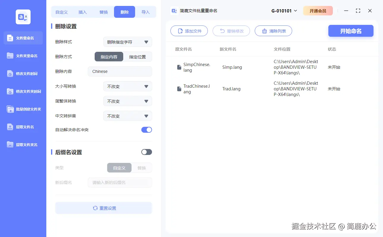Switch to the 导入 tab
This screenshot has height=237, width=383.
pos(146,12)
